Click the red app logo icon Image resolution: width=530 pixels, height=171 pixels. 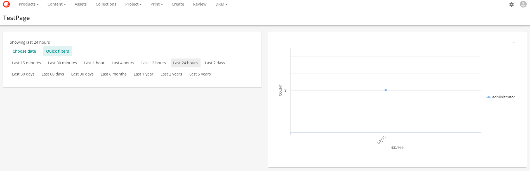(x=6, y=4)
